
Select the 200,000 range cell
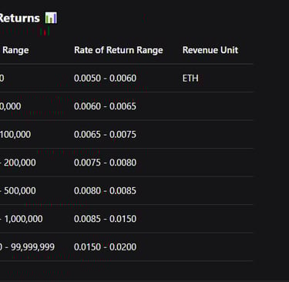coord(18,163)
